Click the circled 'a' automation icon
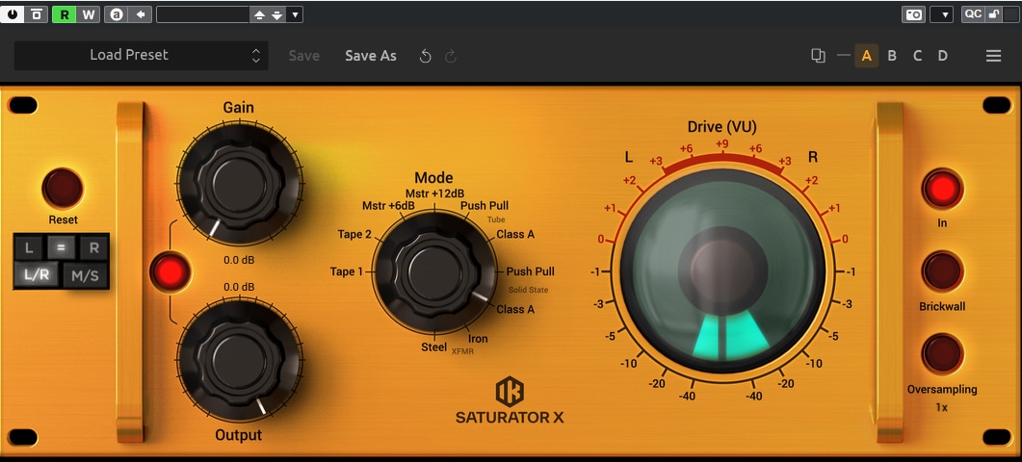 pyautogui.click(x=116, y=13)
